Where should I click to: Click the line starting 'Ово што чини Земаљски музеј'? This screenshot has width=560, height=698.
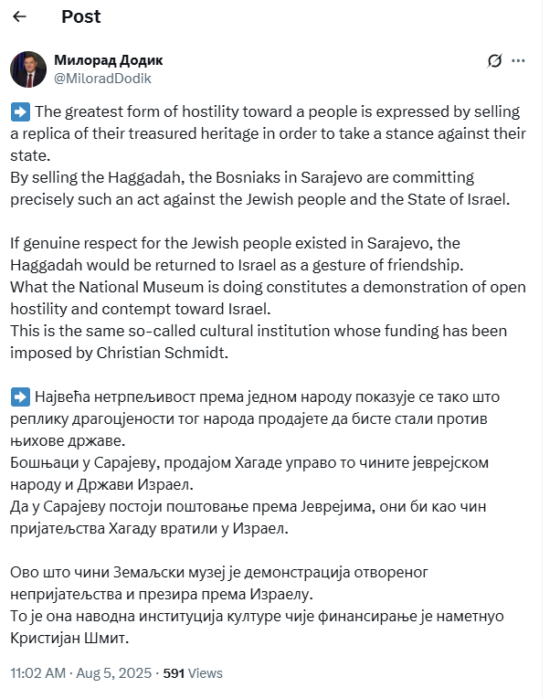pos(219,572)
